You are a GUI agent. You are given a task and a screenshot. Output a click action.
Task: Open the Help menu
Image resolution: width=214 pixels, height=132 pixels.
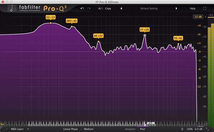pyautogui.click(x=193, y=9)
